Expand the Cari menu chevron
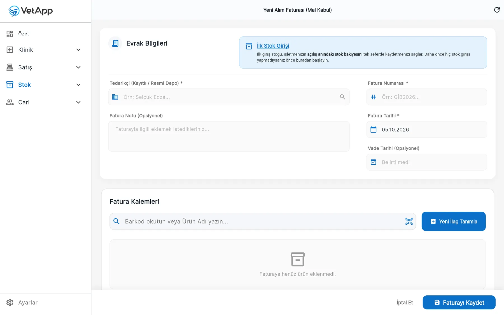The image size is (504, 315). click(78, 102)
